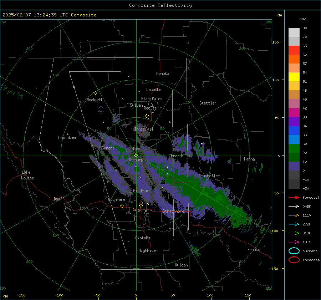Click the 0 tick on bottom axis
The width and height of the screenshot is (321, 300).
coord(136,295)
